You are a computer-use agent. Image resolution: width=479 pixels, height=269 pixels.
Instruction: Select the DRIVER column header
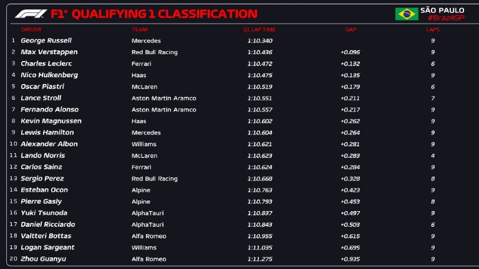[31, 29]
